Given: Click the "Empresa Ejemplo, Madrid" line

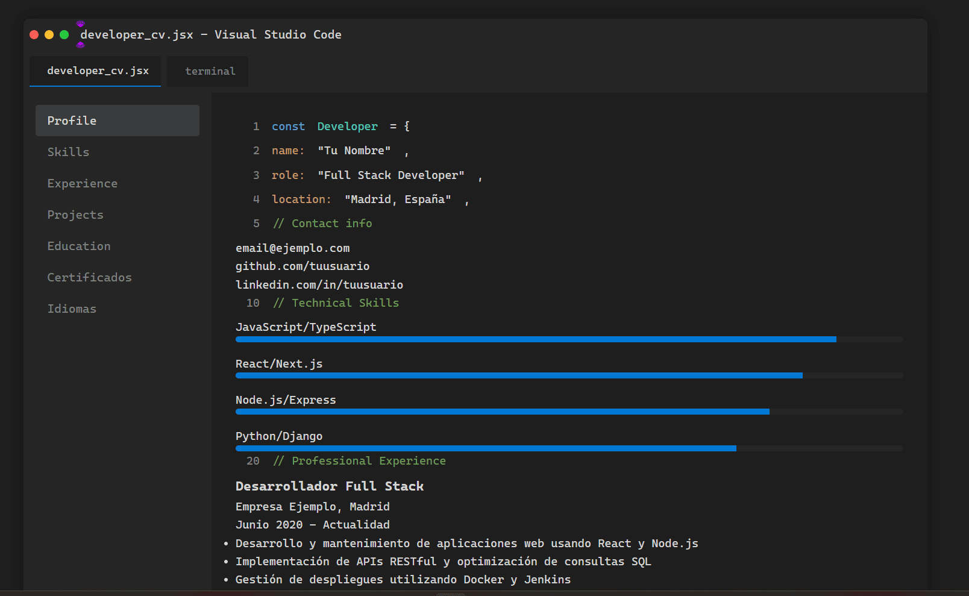Looking at the screenshot, I should pos(313,507).
